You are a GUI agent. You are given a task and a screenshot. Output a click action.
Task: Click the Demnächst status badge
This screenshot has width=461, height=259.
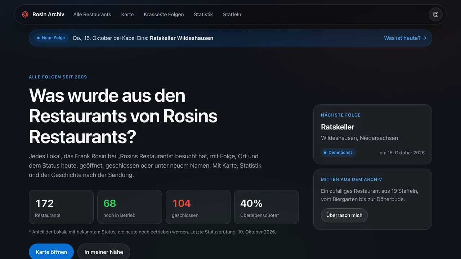click(338, 153)
